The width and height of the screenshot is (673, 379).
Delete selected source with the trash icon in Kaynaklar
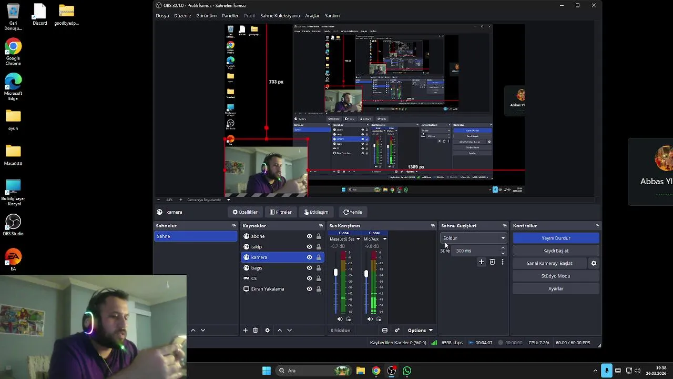coord(256,330)
